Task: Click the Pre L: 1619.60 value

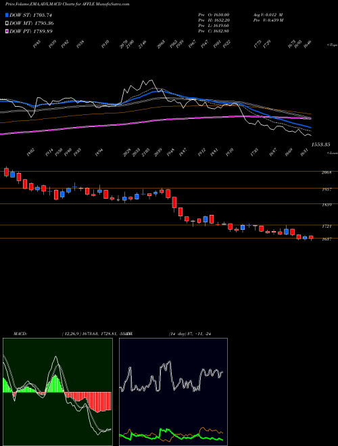Action: point(214,26)
